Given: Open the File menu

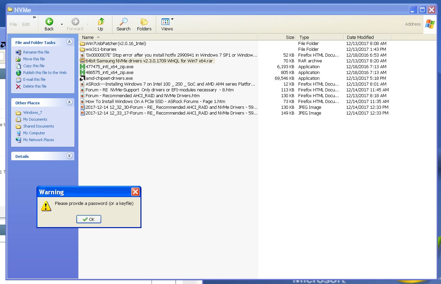Looking at the screenshot, I should tap(13, 25).
